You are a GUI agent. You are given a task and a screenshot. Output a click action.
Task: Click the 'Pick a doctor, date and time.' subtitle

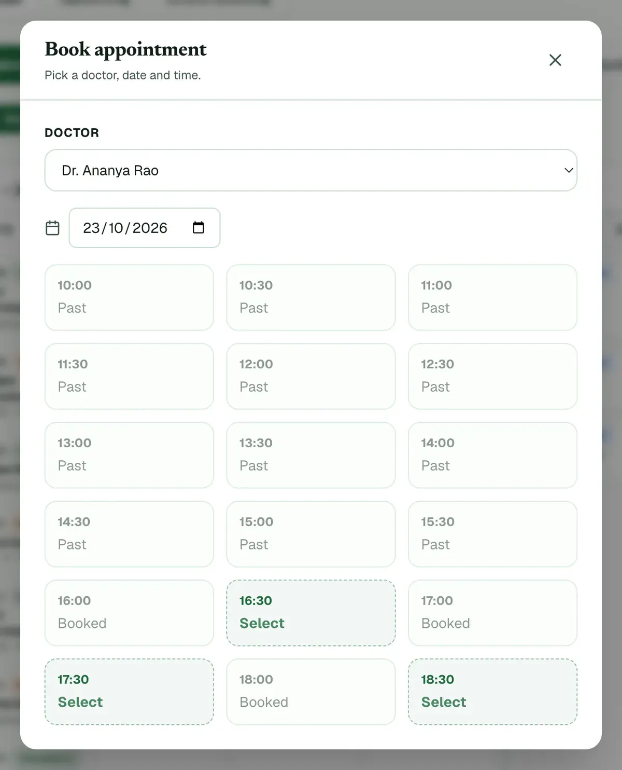tap(123, 75)
